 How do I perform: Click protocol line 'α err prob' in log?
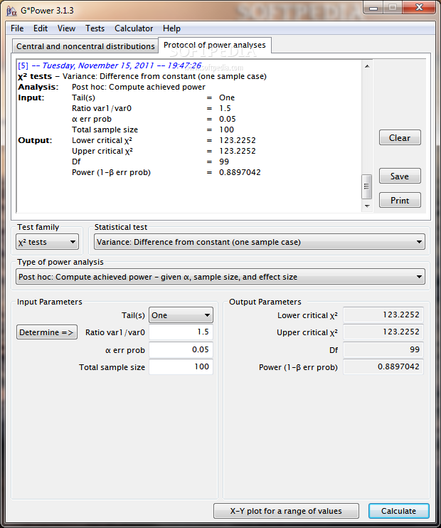tap(92, 120)
